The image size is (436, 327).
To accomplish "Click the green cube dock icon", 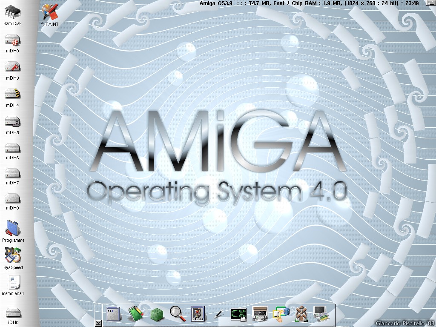I will coord(157,315).
